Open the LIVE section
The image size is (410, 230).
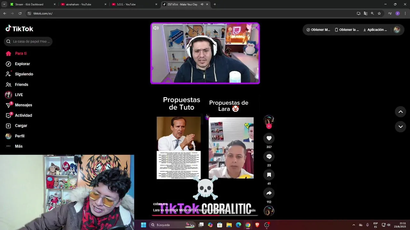(14, 95)
